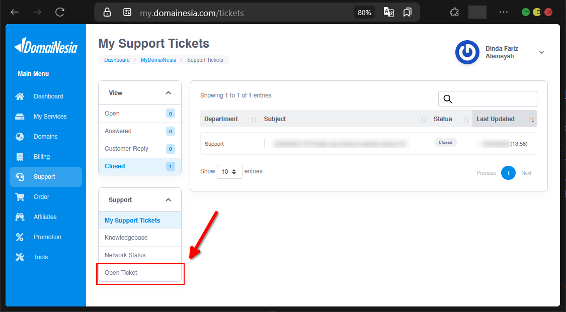This screenshot has height=312, width=566.
Task: Click the Affiliates icon
Action: pyautogui.click(x=20, y=217)
